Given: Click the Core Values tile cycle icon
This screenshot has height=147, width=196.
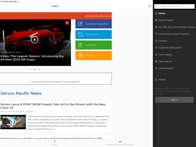Looking at the screenshot, I should coord(80,34).
